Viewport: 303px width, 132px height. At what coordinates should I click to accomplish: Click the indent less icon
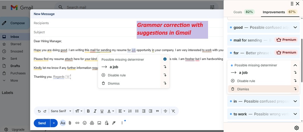[143, 111]
